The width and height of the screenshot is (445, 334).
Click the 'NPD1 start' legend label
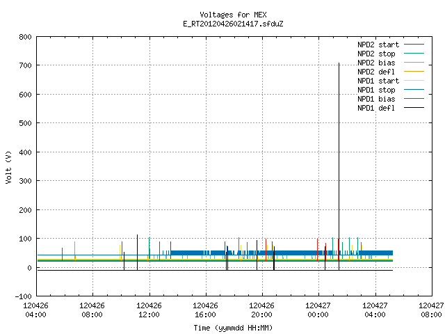coord(378,81)
